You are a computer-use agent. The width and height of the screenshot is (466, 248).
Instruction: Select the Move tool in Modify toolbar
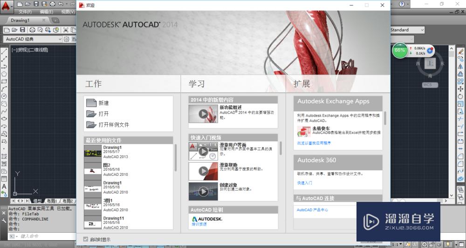(460, 89)
